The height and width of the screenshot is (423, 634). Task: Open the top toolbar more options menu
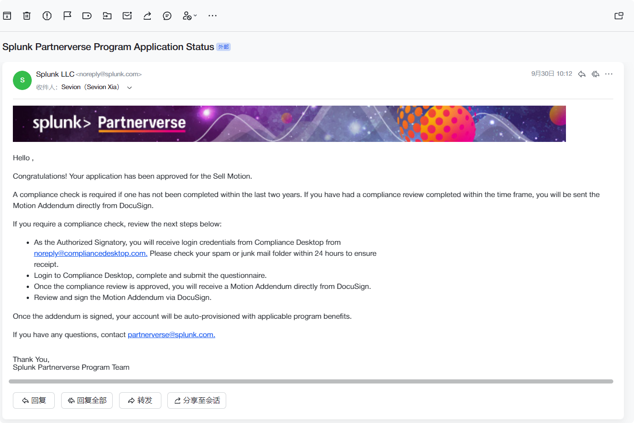212,16
